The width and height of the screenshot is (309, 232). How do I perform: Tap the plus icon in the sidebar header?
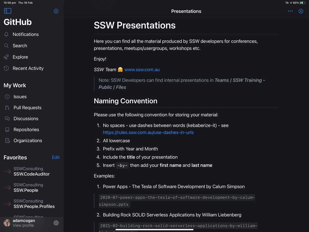click(56, 11)
